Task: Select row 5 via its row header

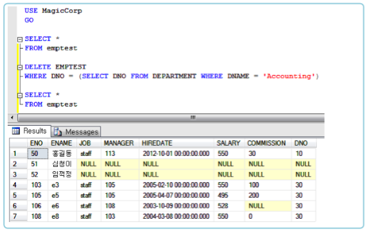Action: click(18, 196)
